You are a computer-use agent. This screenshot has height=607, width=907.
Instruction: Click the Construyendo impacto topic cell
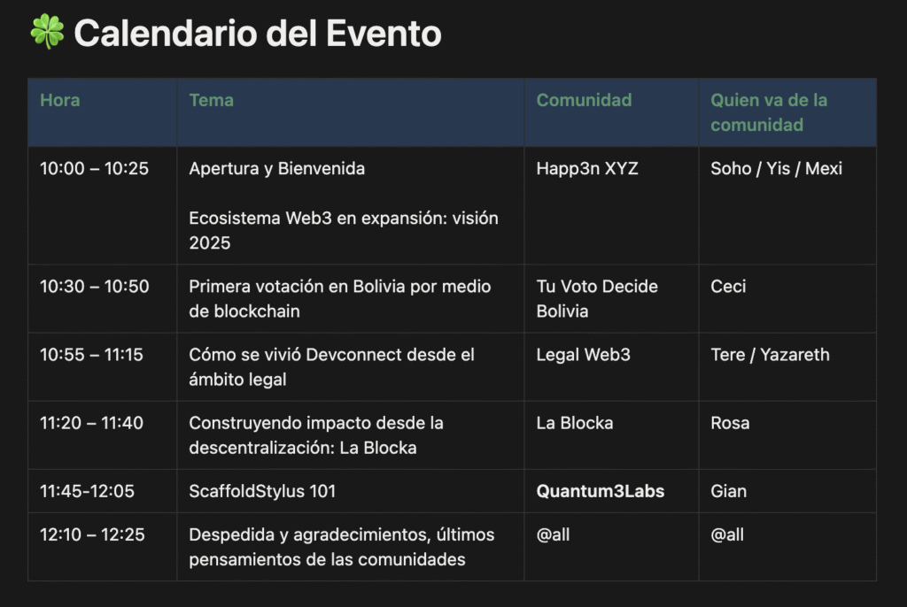click(x=316, y=435)
